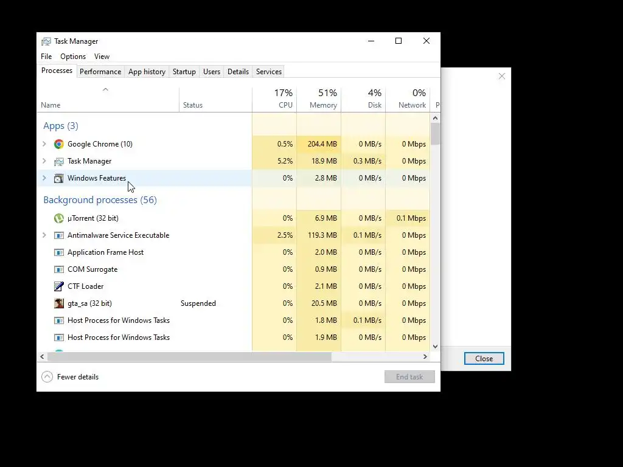The width and height of the screenshot is (623, 467).
Task: Expand the Google Chrome process group
Action: 44,144
